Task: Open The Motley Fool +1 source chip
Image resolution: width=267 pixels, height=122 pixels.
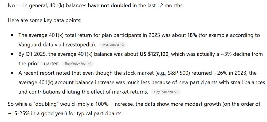Action: pyautogui.click(x=78, y=64)
